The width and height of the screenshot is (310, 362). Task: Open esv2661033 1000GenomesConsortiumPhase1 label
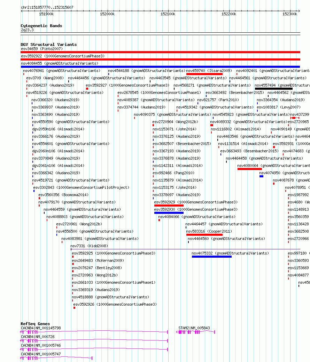[x=114, y=282]
